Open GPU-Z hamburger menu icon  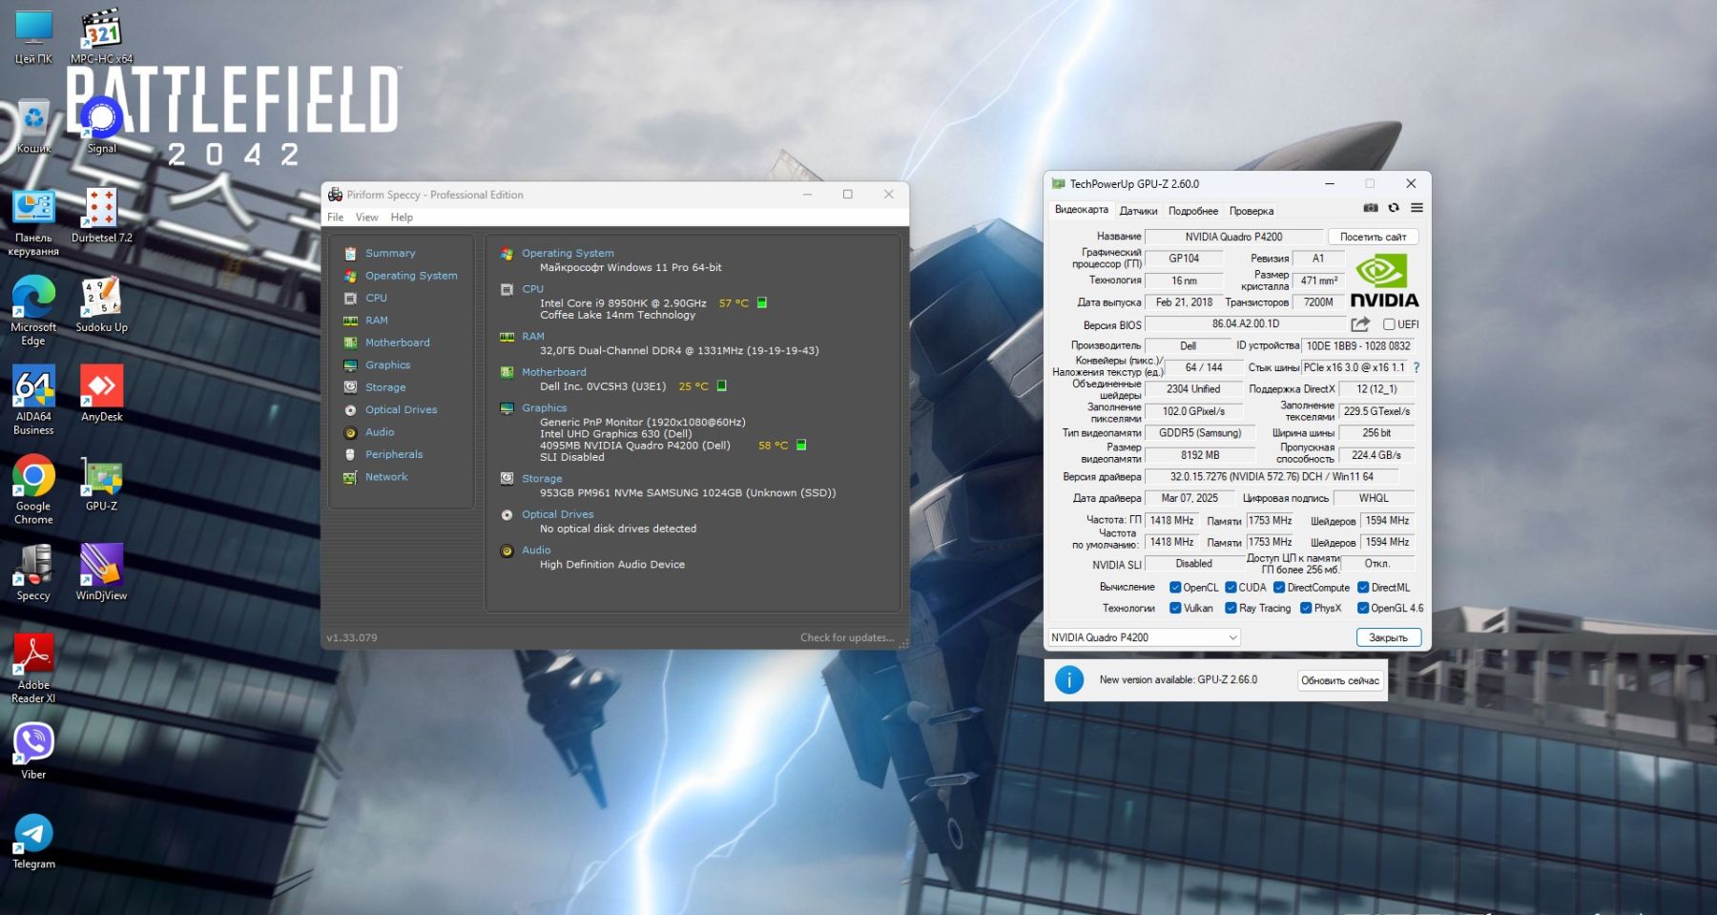pos(1417,208)
